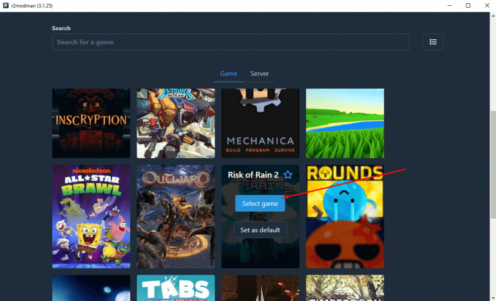Viewport: 496px width, 301px height.
Task: Open the night sky moon game card
Action: (91, 287)
